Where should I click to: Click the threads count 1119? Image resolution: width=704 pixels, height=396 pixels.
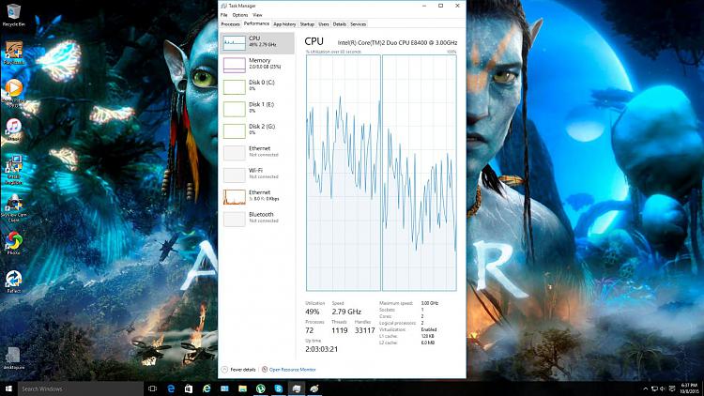click(x=340, y=330)
